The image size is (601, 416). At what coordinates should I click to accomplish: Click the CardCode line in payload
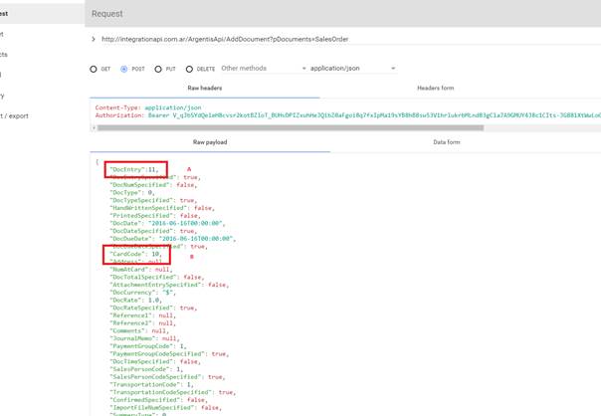(x=136, y=254)
